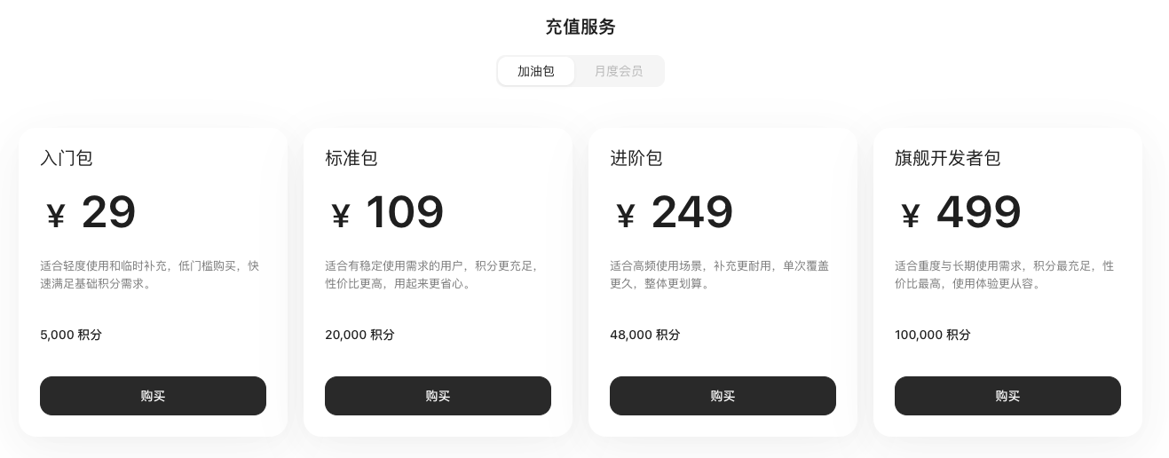Click the 100,000 积分 text
The height and width of the screenshot is (458, 1169).
(x=933, y=335)
